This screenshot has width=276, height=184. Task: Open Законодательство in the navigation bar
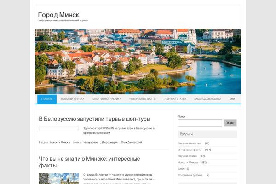(x=207, y=99)
